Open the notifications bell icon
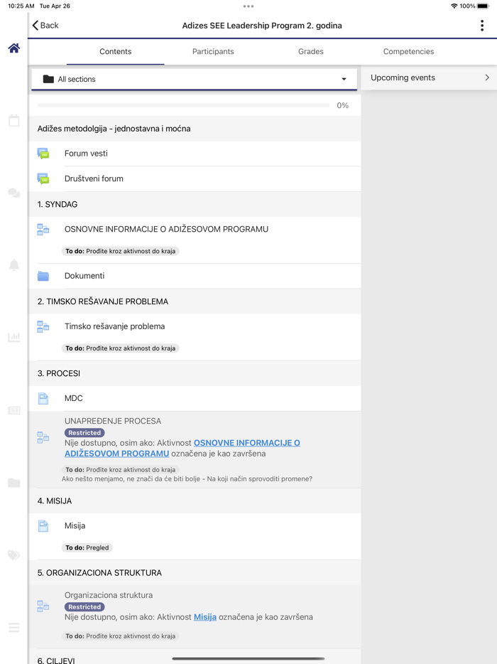The image size is (497, 664). [x=14, y=265]
